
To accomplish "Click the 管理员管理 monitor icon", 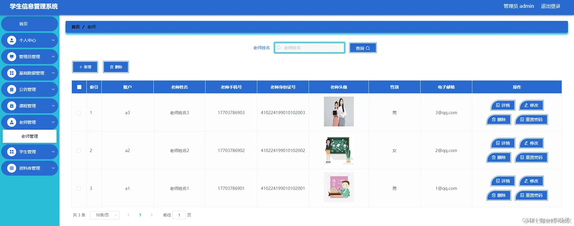I will tap(12, 57).
